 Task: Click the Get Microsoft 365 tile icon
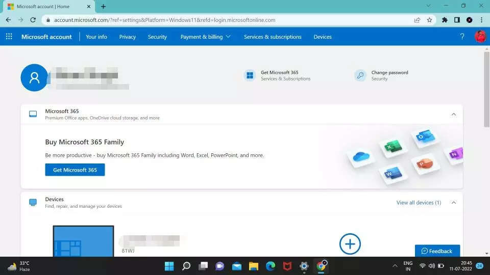pos(250,75)
